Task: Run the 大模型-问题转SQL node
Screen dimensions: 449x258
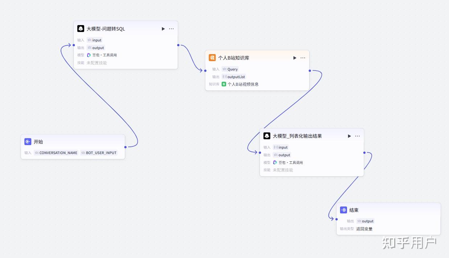Action: click(163, 29)
